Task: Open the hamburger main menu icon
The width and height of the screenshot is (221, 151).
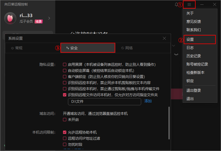Action: [189, 5]
